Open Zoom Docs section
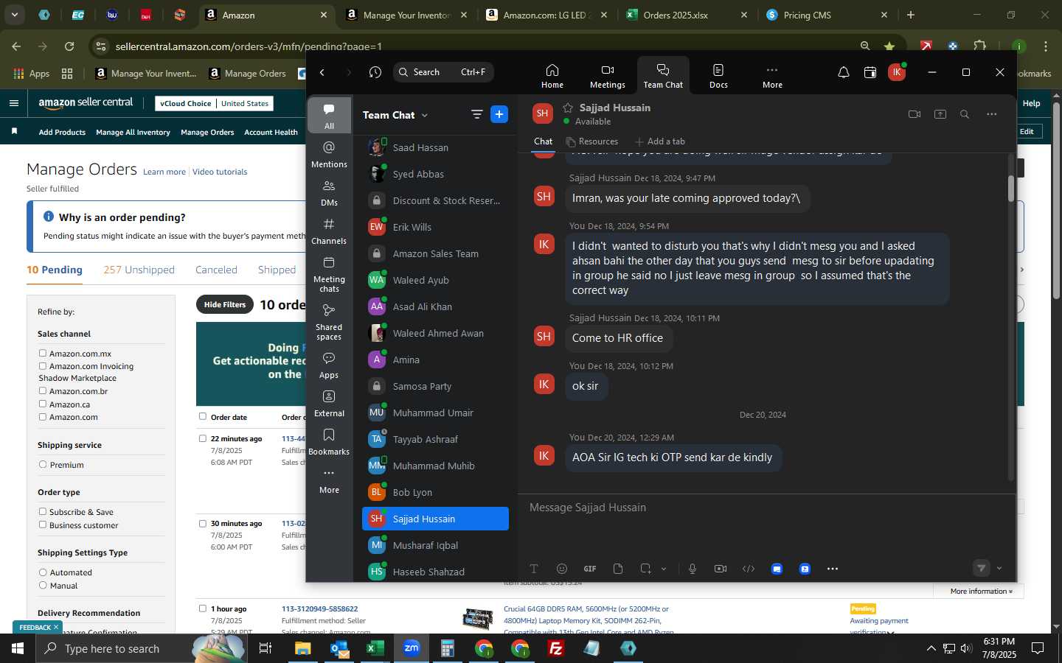 [x=718, y=76]
